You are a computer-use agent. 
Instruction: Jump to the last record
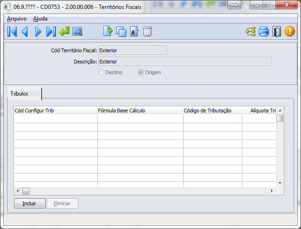(51, 32)
